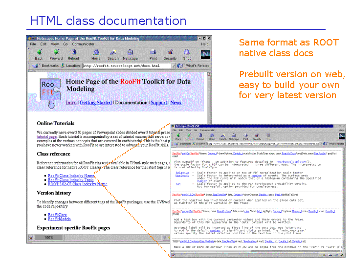Viewport: 352px width, 264px height.
Task: Open the Support link
Action: pos(159,103)
